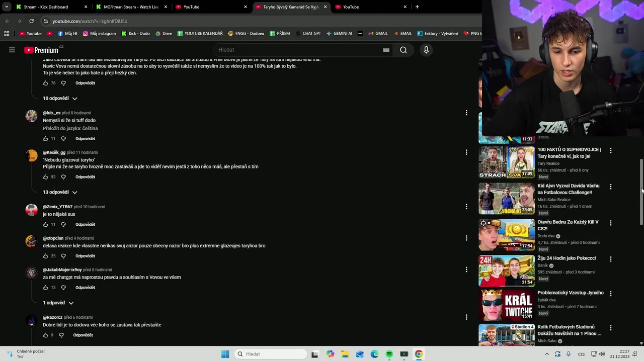Open more options for @xtopclan comment
Image resolution: width=644 pixels, height=362 pixels.
pyautogui.click(x=466, y=238)
